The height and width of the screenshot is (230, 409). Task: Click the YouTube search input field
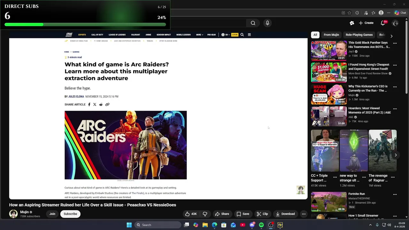pyautogui.click(x=208, y=23)
